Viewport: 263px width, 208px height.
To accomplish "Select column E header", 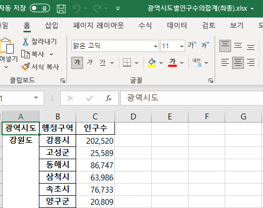I will tap(170, 117).
